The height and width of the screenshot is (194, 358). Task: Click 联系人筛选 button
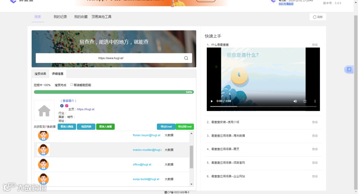[67, 126]
